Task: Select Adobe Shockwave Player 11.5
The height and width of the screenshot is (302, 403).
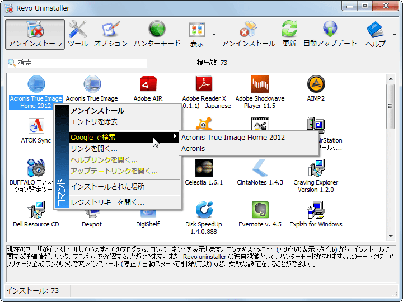Action: 260,92
